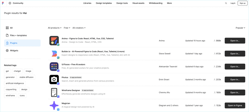Click the Figma logo icon
Screen dimensions: 249x112
[3, 3]
